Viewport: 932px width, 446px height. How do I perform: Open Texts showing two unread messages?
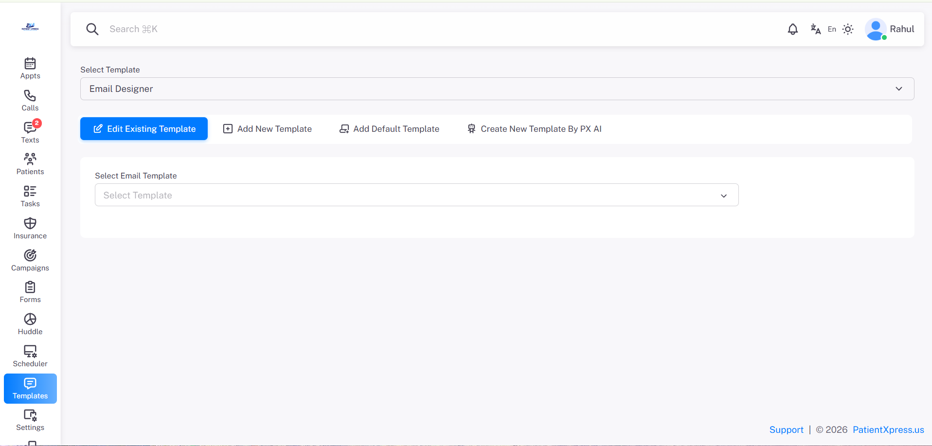30,131
